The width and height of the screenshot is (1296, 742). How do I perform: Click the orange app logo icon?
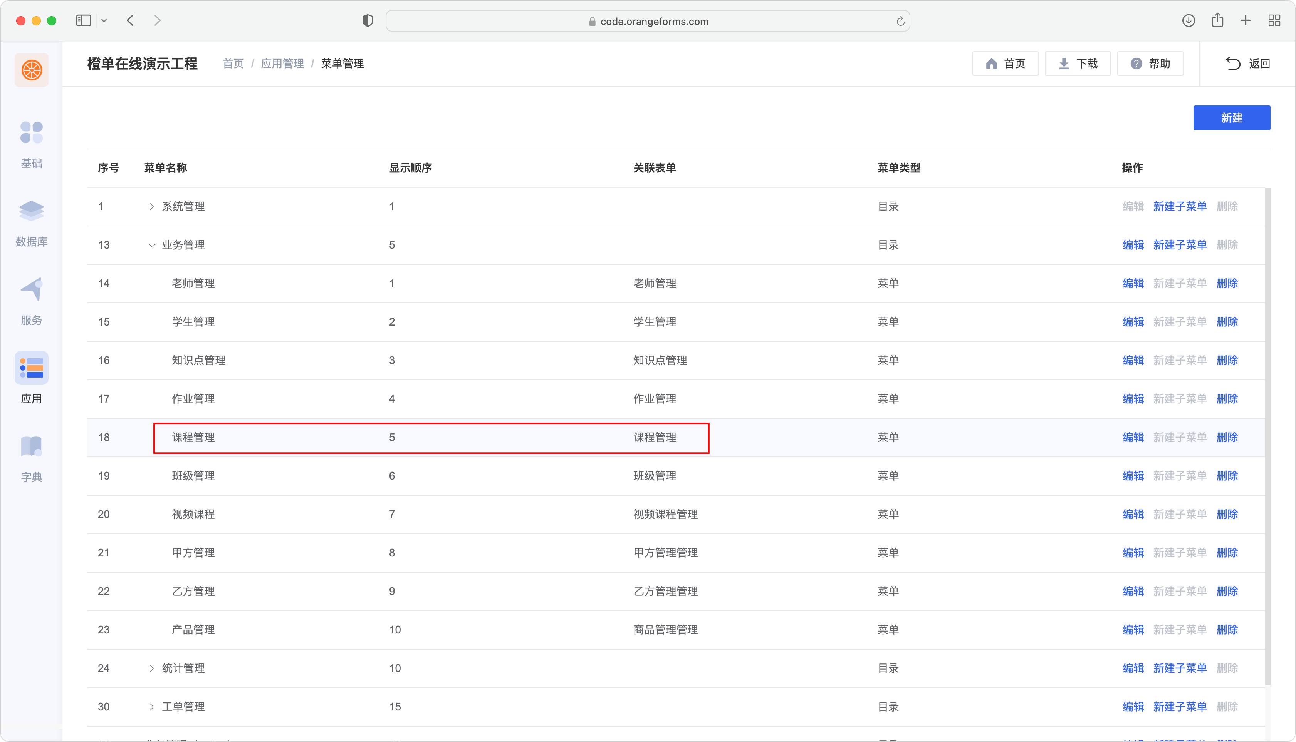32,70
